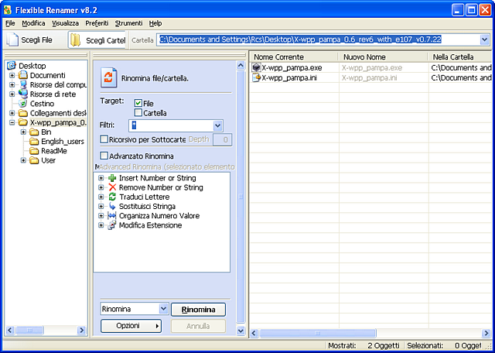
Task: Click the Rinomina button
Action: [x=198, y=310]
